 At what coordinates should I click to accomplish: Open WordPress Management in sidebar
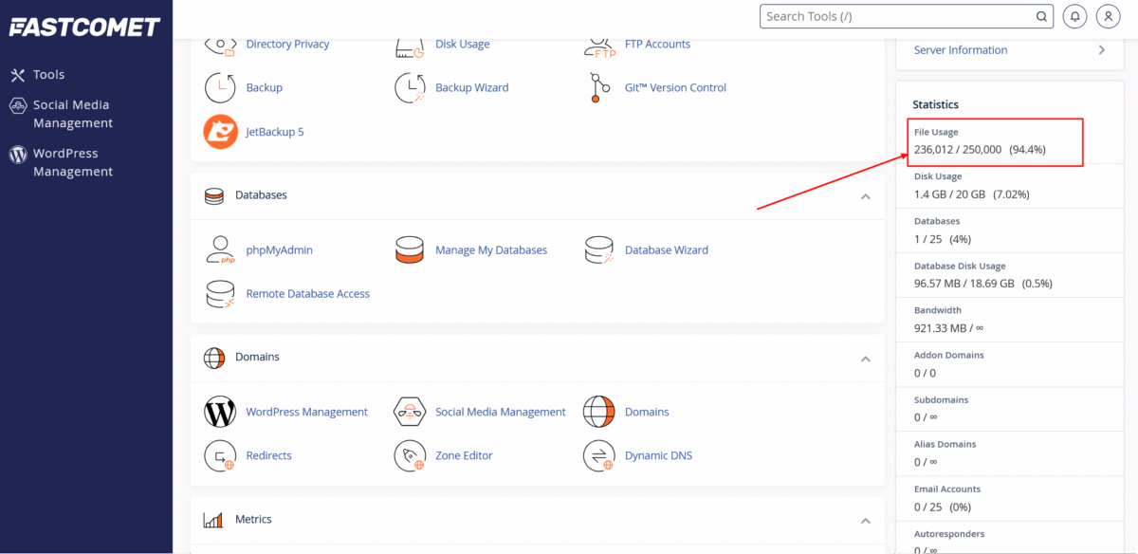click(x=72, y=162)
